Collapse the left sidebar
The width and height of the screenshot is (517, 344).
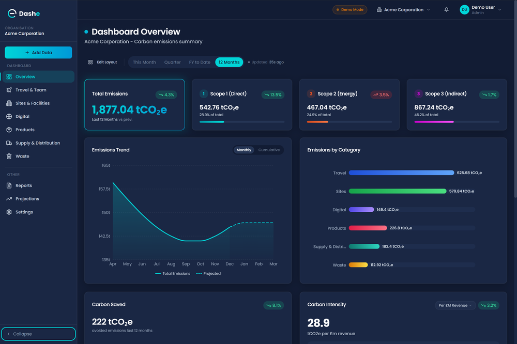pyautogui.click(x=38, y=334)
